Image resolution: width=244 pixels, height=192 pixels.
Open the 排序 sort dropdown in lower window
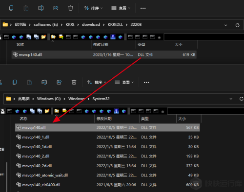tap(97, 82)
